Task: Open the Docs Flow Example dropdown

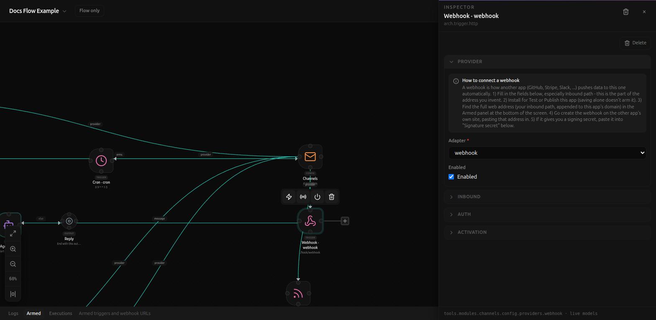Action: [38, 11]
